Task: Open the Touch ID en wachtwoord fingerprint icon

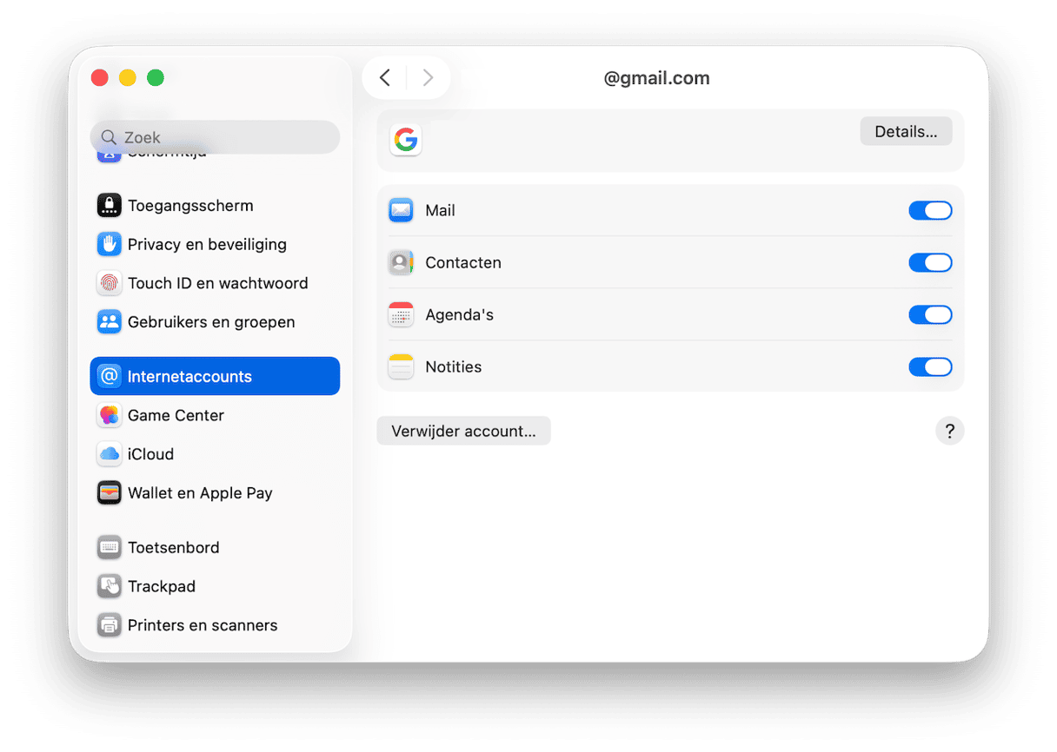Action: [109, 283]
